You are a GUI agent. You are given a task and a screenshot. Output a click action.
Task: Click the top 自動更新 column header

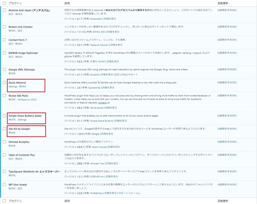223,3
